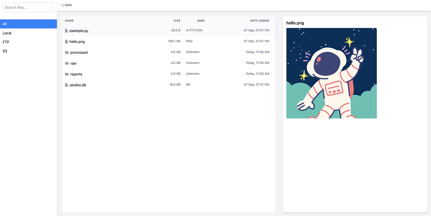Click the data breadcrumb segment
This screenshot has width=431, height=216.
68,5
